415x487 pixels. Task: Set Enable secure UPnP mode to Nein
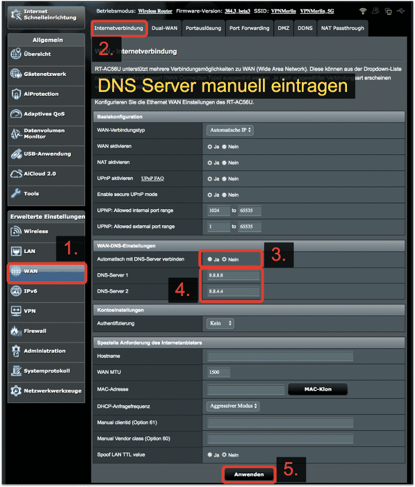pos(224,195)
